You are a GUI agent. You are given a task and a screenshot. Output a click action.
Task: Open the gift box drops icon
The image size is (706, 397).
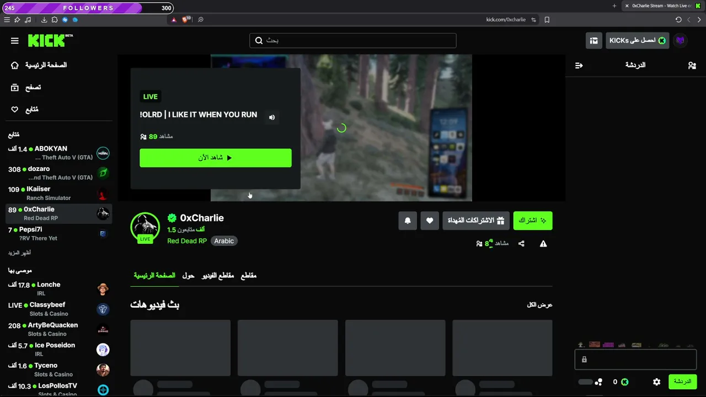[x=594, y=40]
